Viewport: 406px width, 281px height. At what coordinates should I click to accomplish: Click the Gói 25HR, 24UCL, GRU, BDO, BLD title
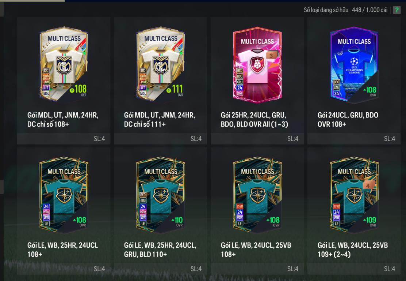(x=254, y=120)
